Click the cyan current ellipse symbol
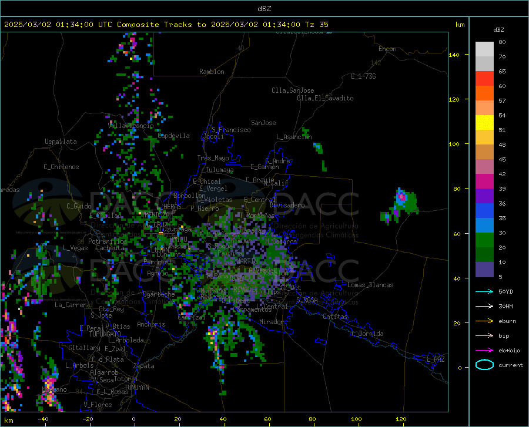The height and width of the screenshot is (427, 529). click(x=484, y=365)
